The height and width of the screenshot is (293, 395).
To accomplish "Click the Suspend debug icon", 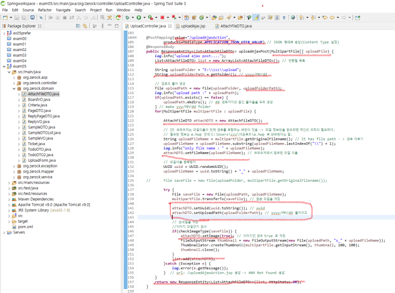I will [58, 18].
